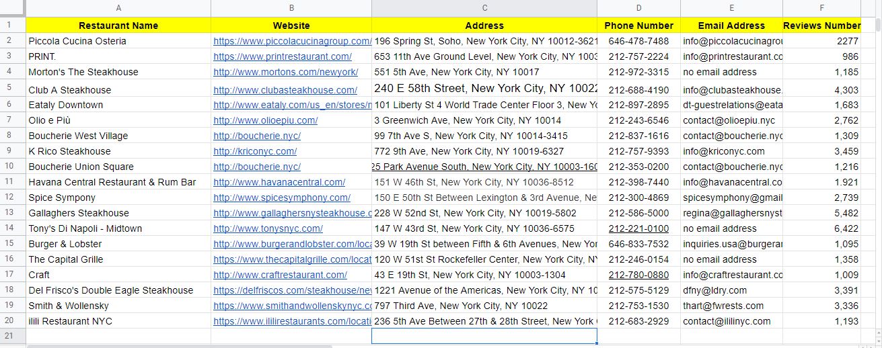Open boucherie.nyc link in Boucherie Union Square row
The image size is (882, 348).
[257, 167]
